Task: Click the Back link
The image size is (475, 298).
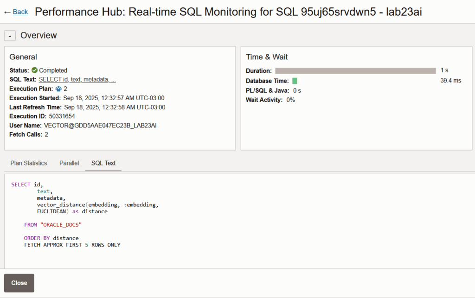Action: coord(20,12)
